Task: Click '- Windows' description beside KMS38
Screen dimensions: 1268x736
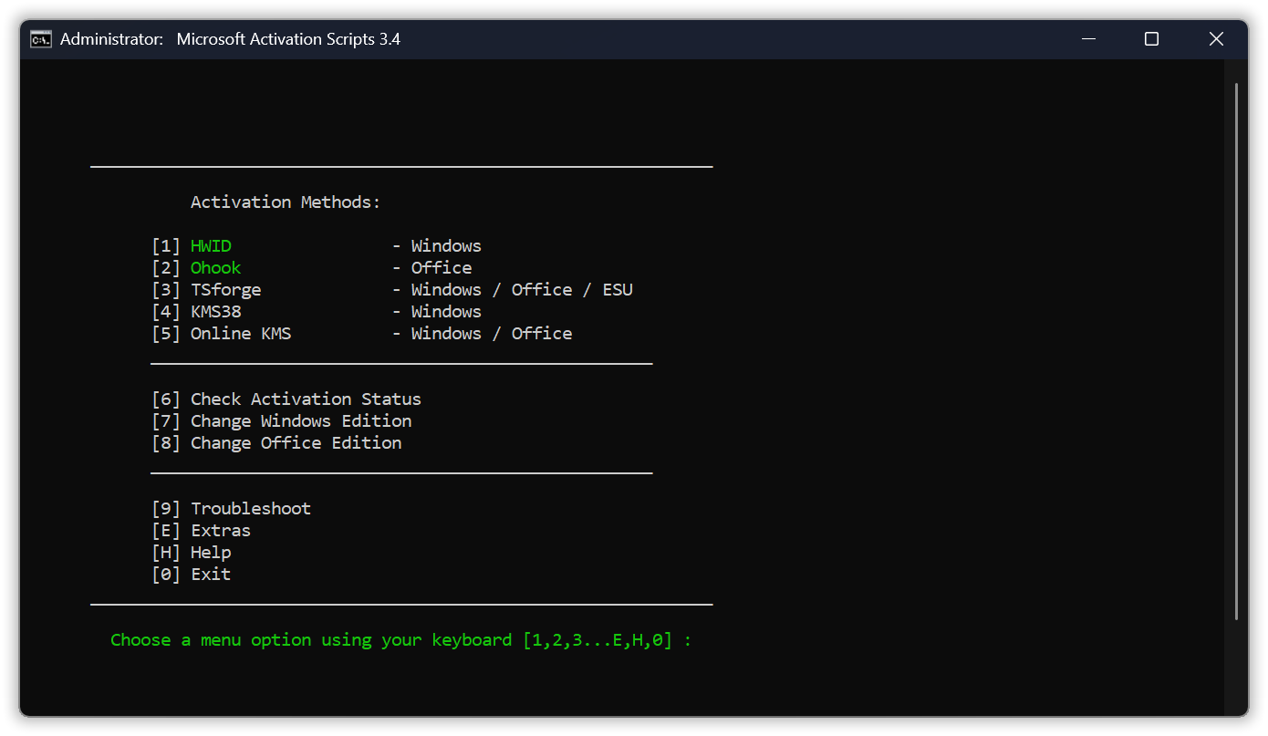Action: tap(437, 311)
